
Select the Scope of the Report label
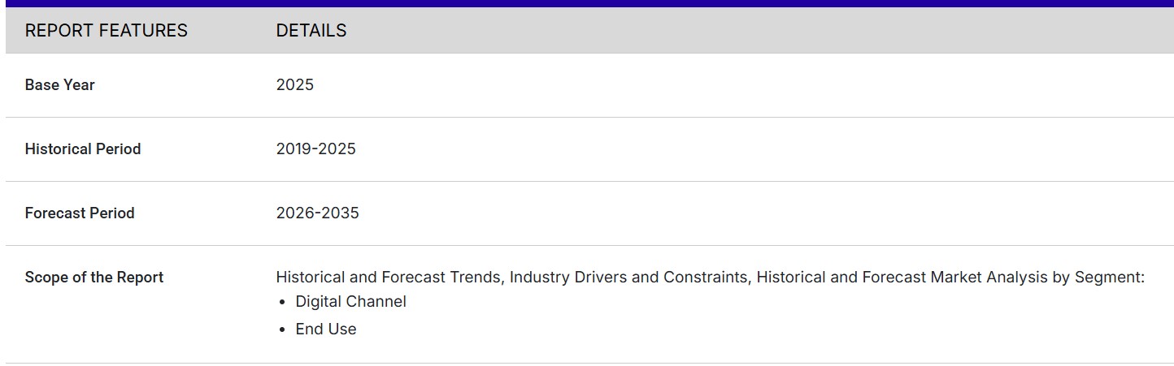point(93,278)
